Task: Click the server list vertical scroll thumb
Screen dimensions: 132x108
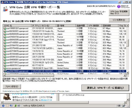Action: (x=128, y=43)
